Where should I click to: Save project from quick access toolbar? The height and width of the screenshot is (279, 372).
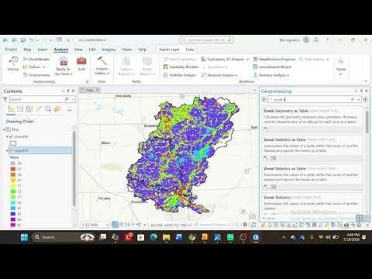coord(23,40)
